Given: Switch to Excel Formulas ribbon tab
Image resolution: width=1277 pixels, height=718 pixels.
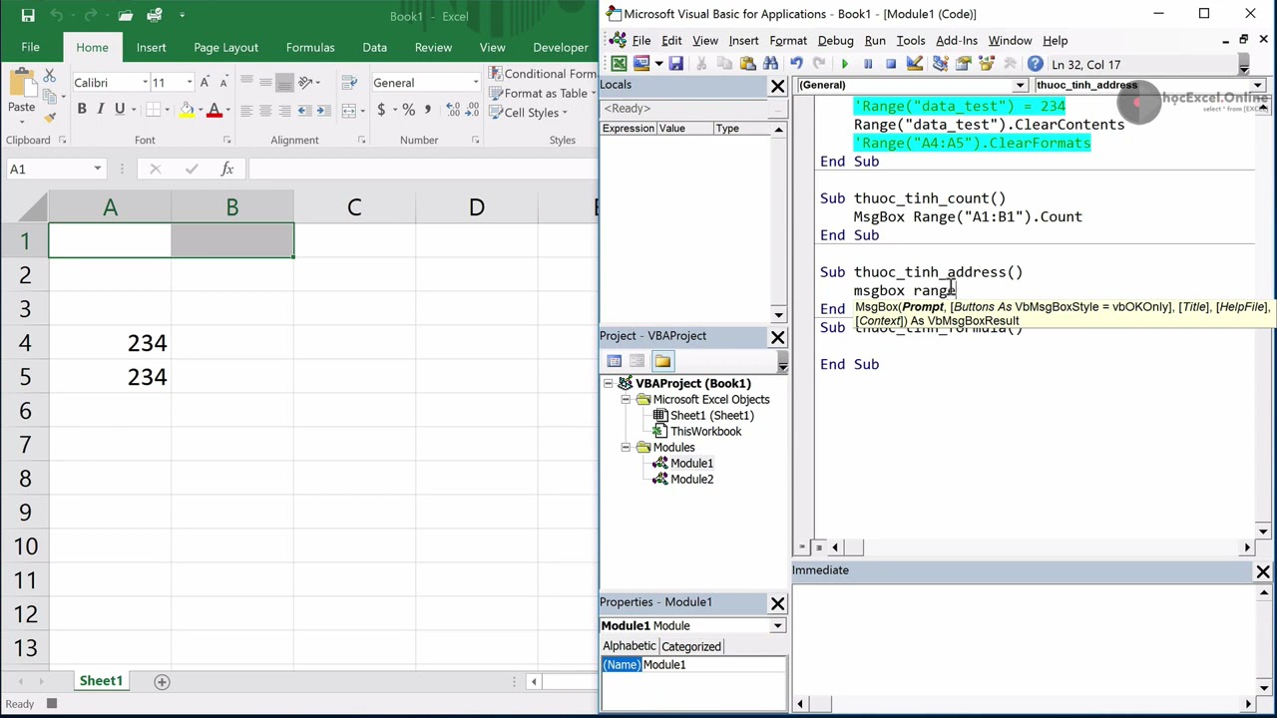Looking at the screenshot, I should tap(310, 47).
